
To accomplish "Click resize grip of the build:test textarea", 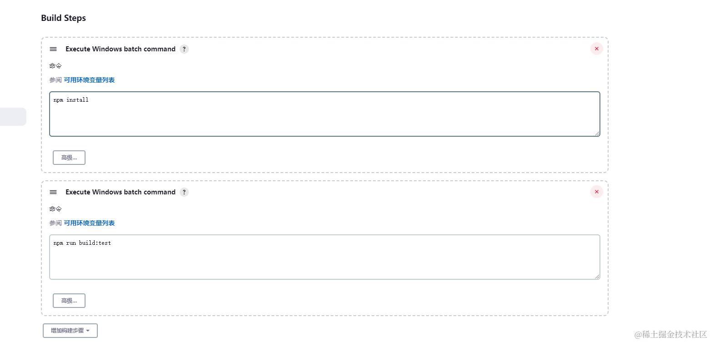I will point(597,276).
